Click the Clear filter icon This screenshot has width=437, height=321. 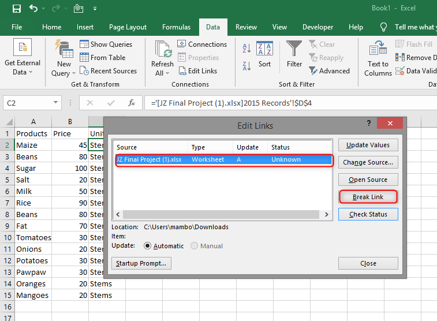pyautogui.click(x=313, y=44)
